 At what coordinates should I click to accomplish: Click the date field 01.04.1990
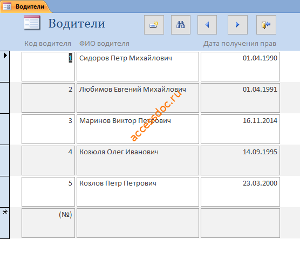[240, 66]
